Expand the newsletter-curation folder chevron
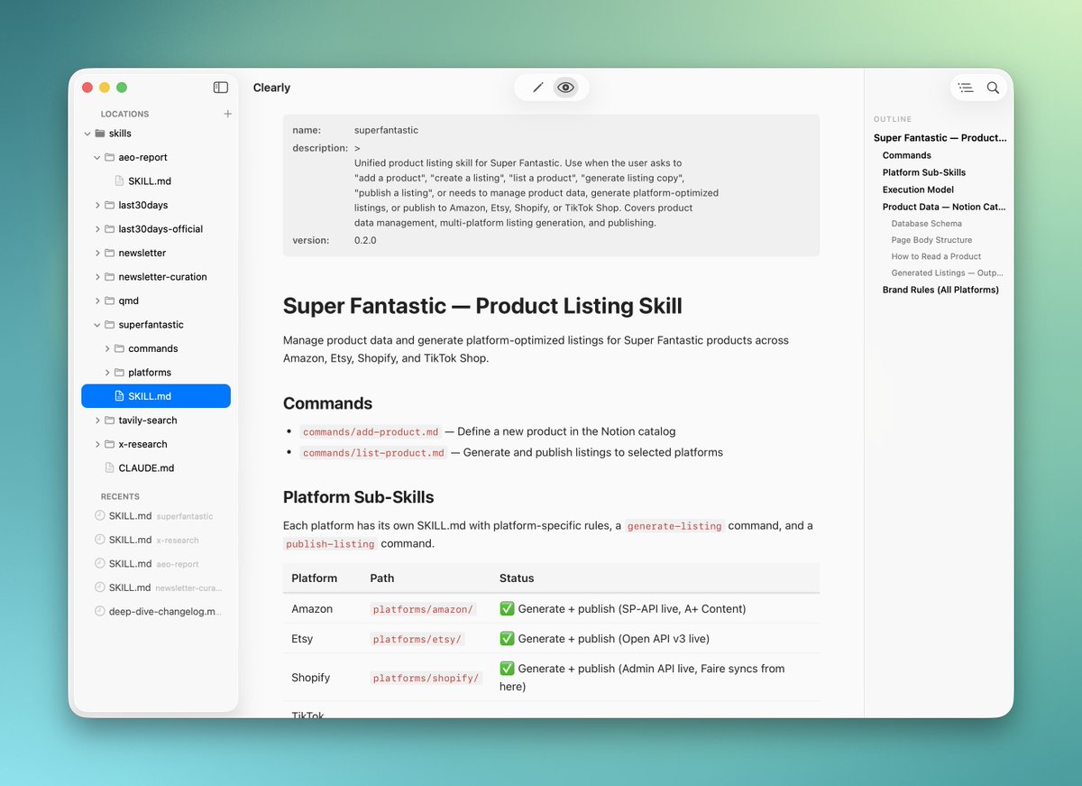 coord(97,277)
